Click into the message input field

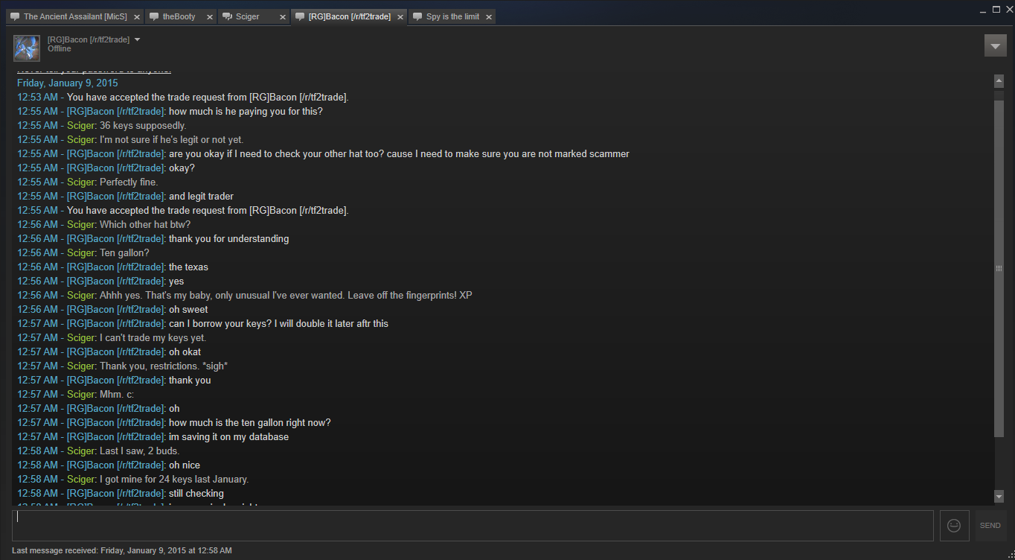pos(473,526)
